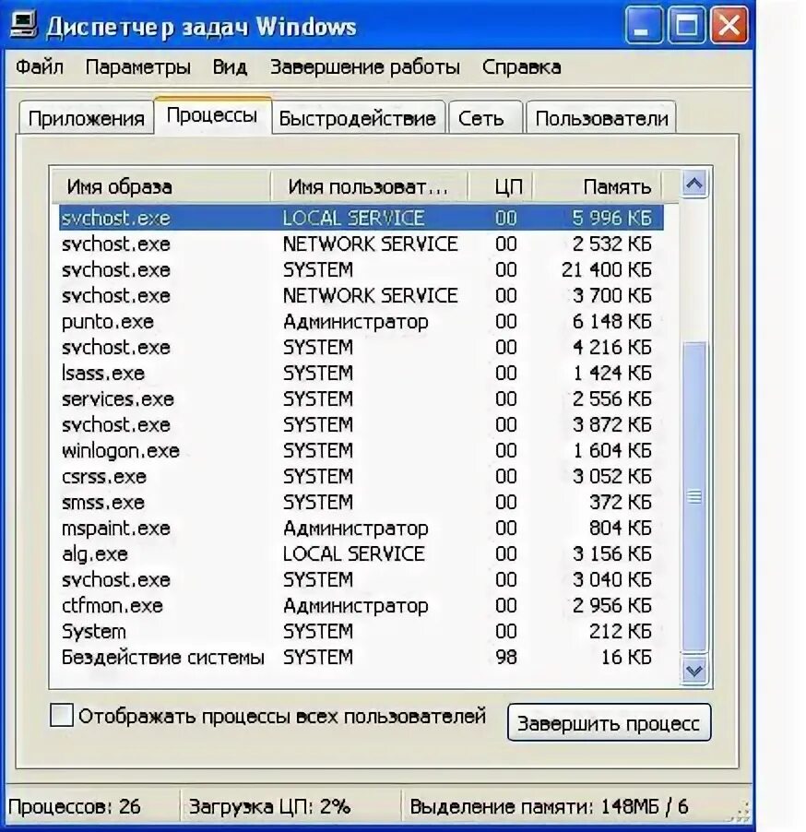Close the Task Manager window
The height and width of the screenshot is (832, 806).
point(729,25)
